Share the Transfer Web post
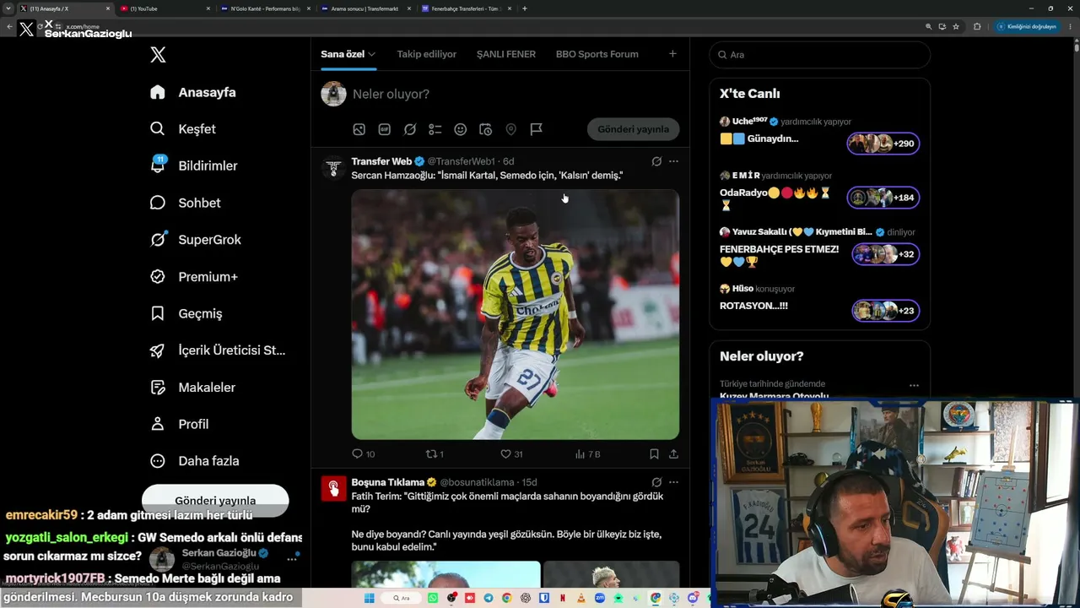The image size is (1080, 608). click(673, 454)
